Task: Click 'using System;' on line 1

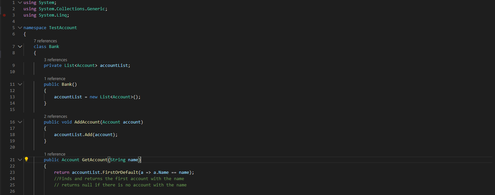Action: click(x=40, y=3)
